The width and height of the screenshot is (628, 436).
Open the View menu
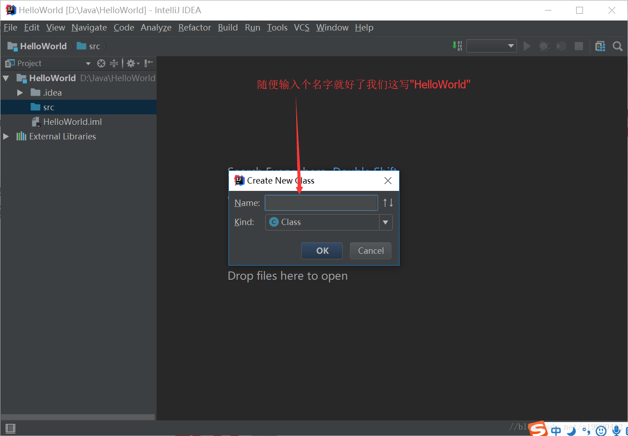coord(56,28)
